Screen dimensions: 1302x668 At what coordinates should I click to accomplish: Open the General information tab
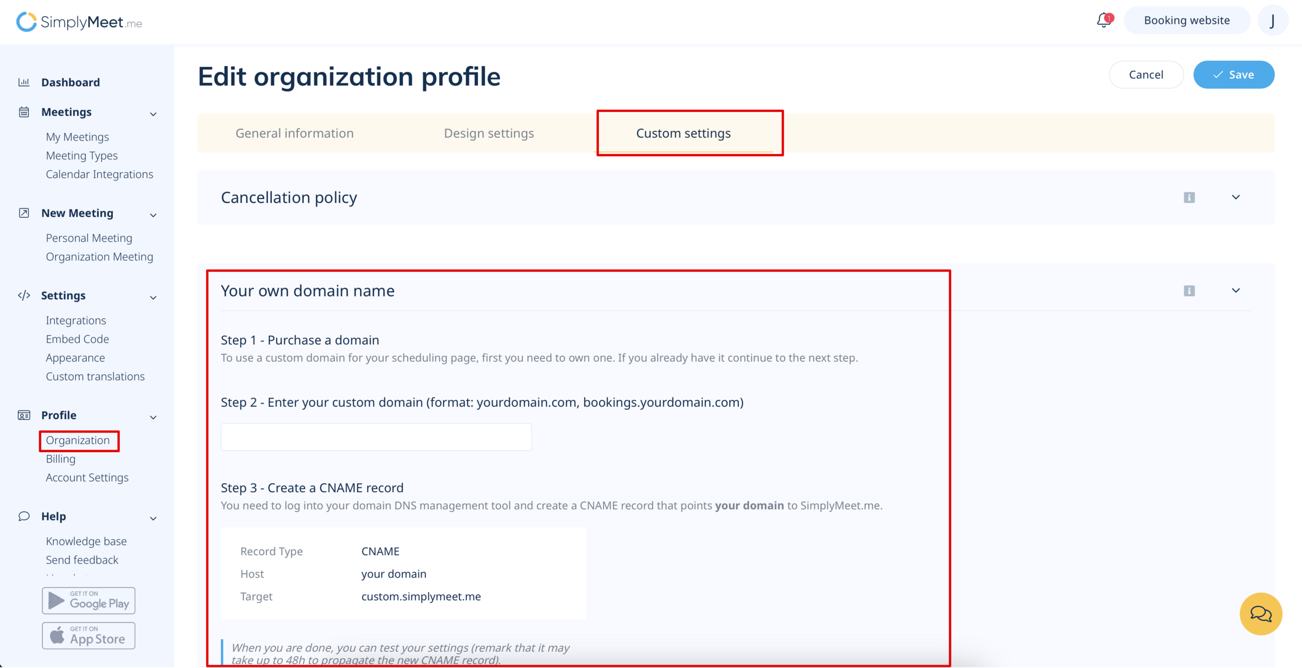(295, 133)
